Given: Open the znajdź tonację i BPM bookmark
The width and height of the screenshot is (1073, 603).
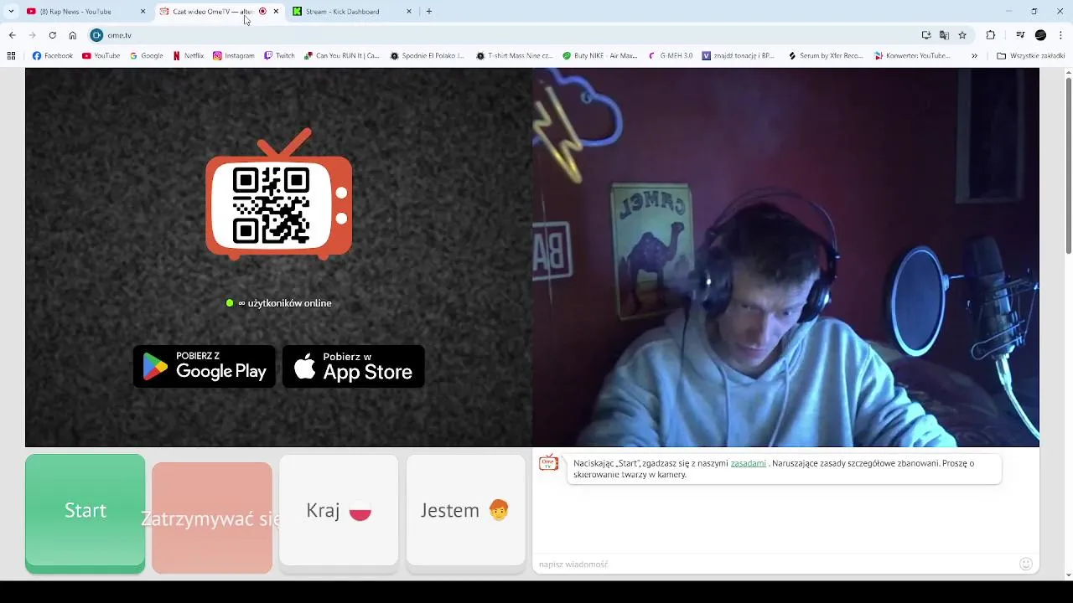Looking at the screenshot, I should click(x=739, y=56).
